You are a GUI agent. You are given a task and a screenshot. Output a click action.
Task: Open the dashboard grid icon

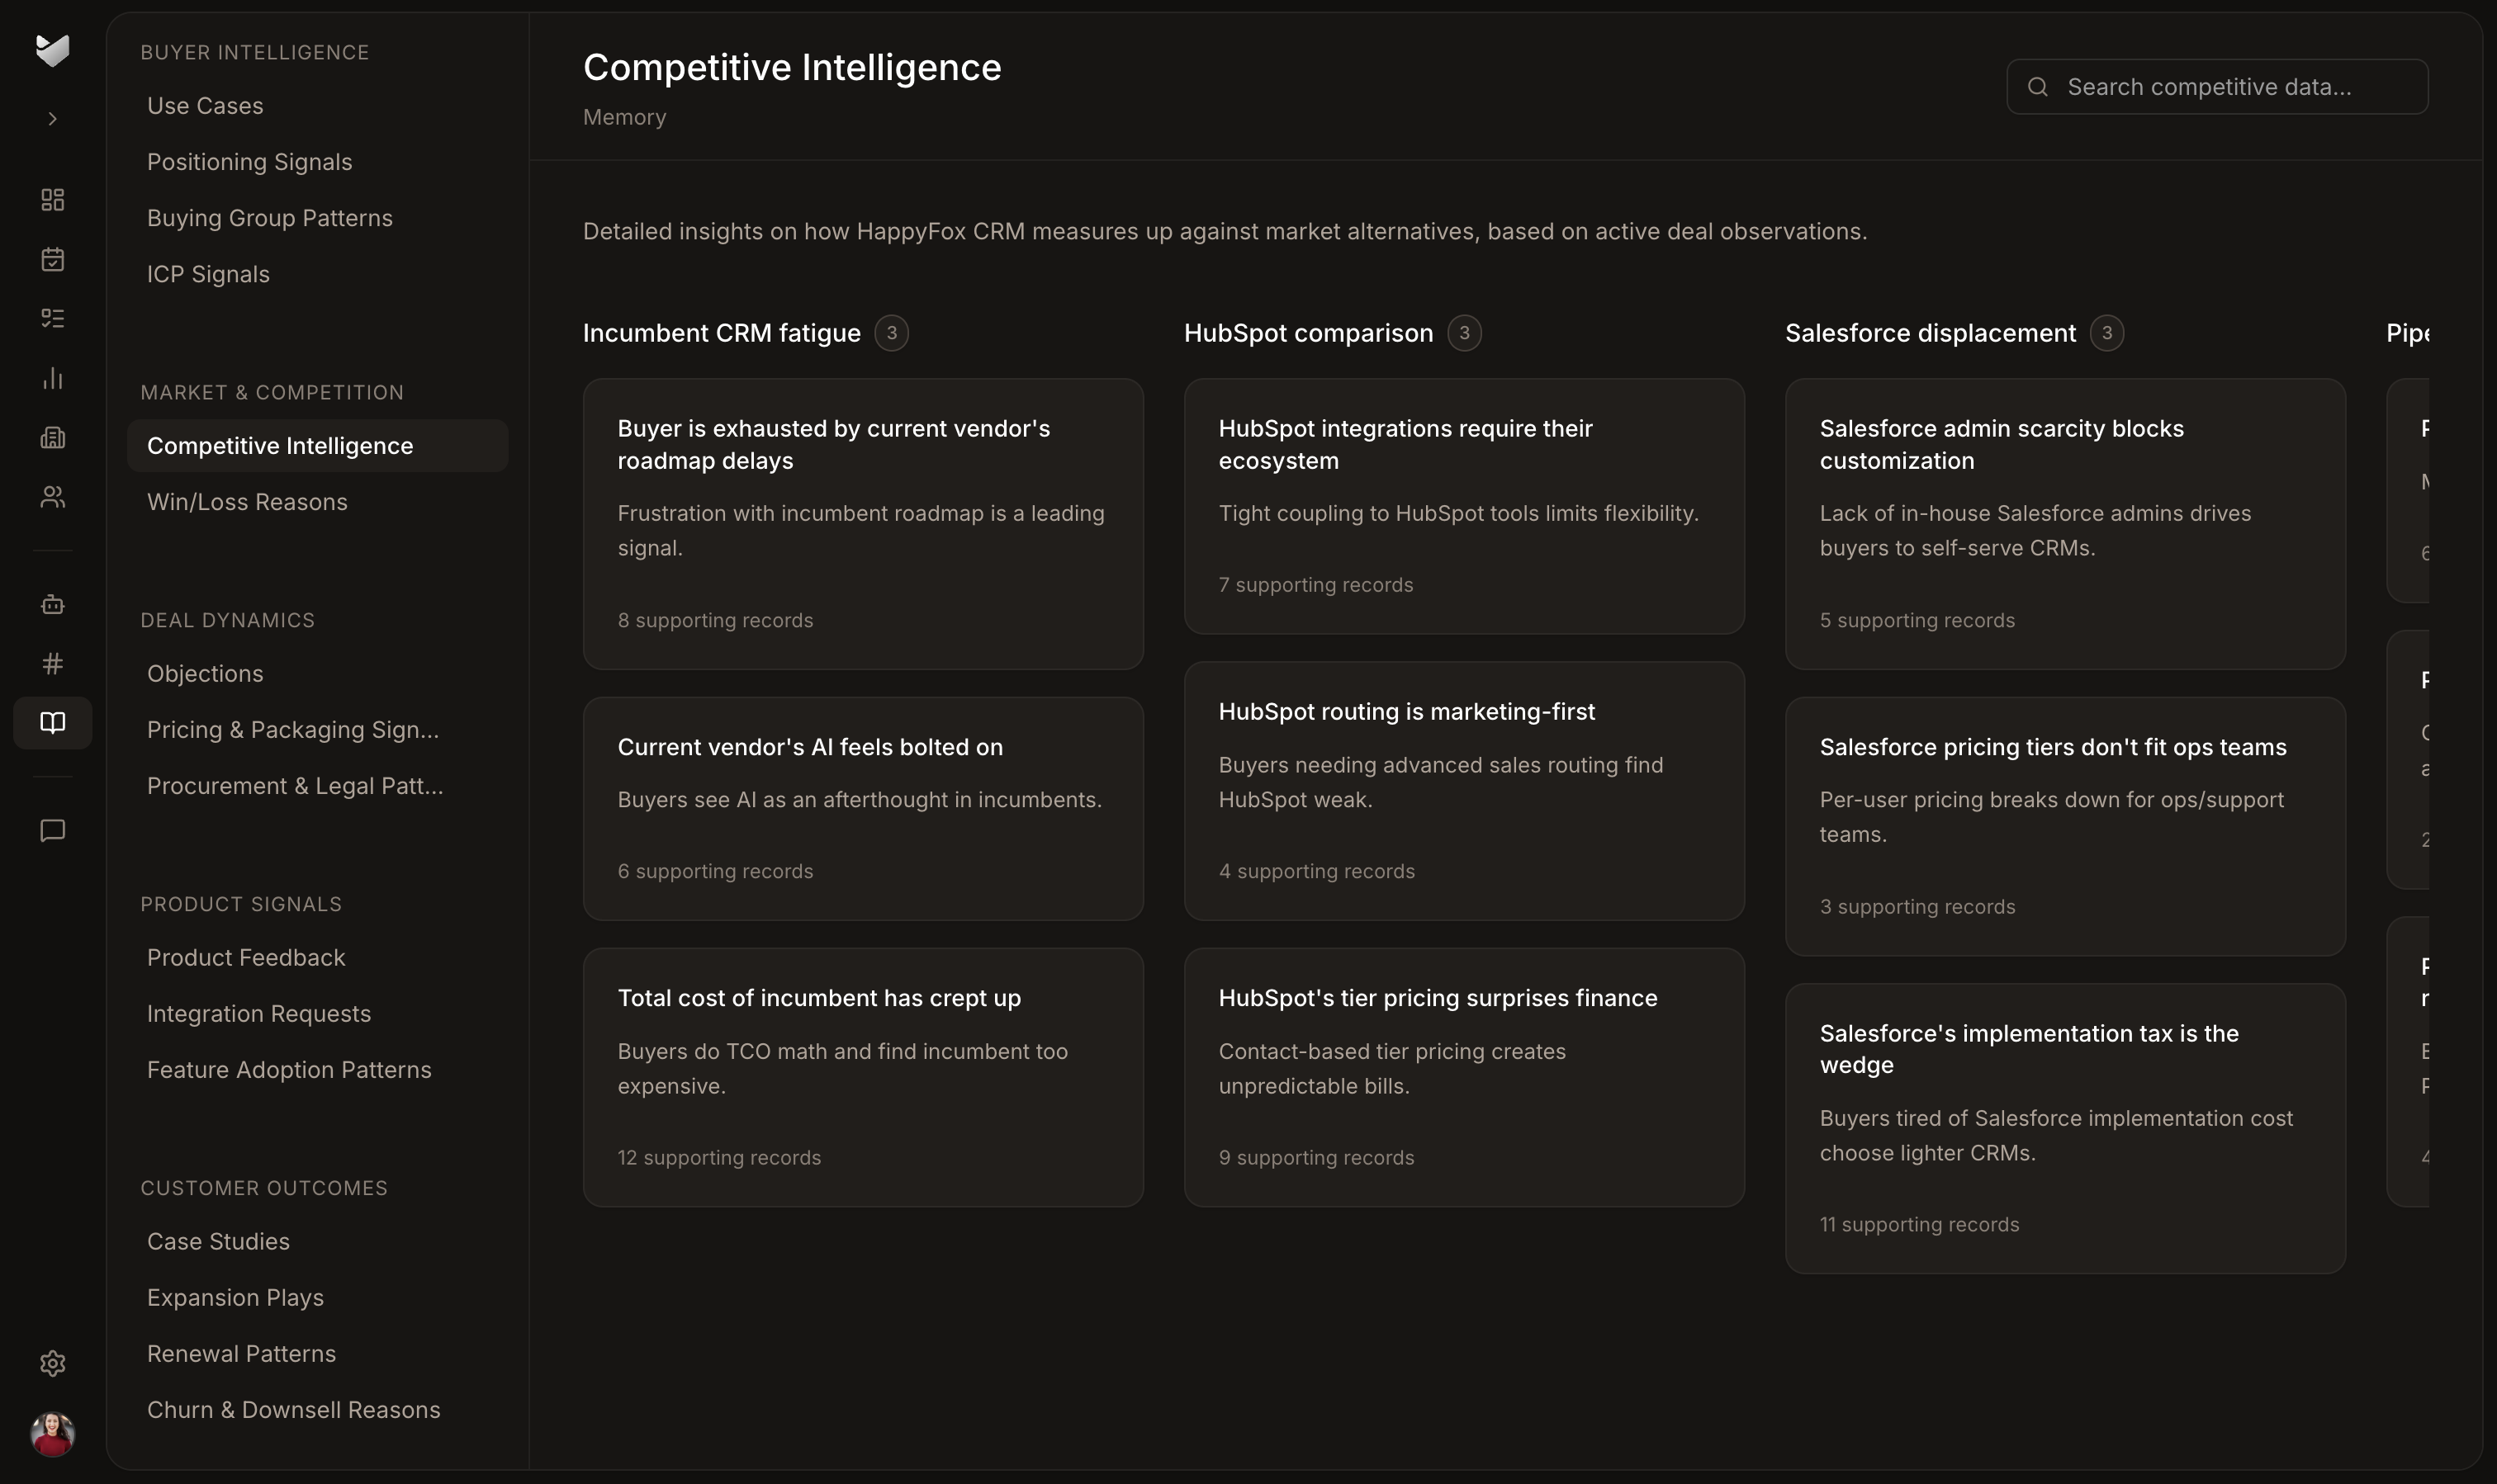52,200
